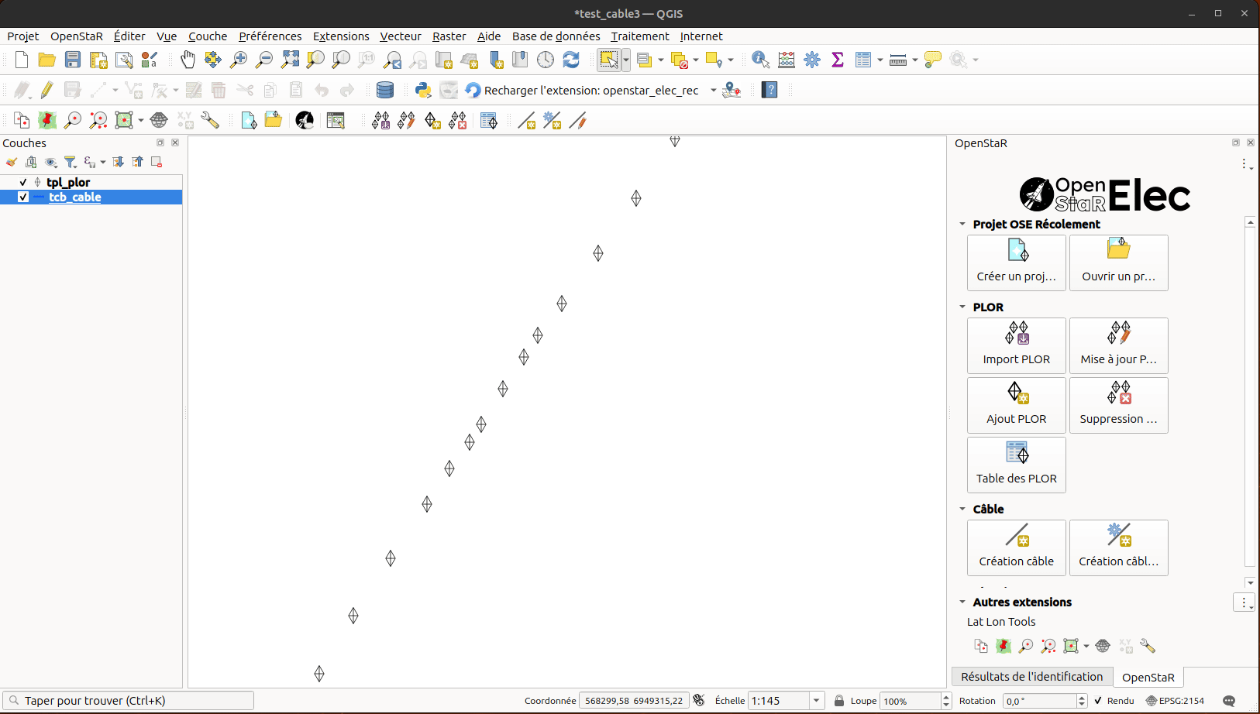This screenshot has height=714, width=1260.
Task: Click the Taper pour trouver search field
Action: point(128,701)
